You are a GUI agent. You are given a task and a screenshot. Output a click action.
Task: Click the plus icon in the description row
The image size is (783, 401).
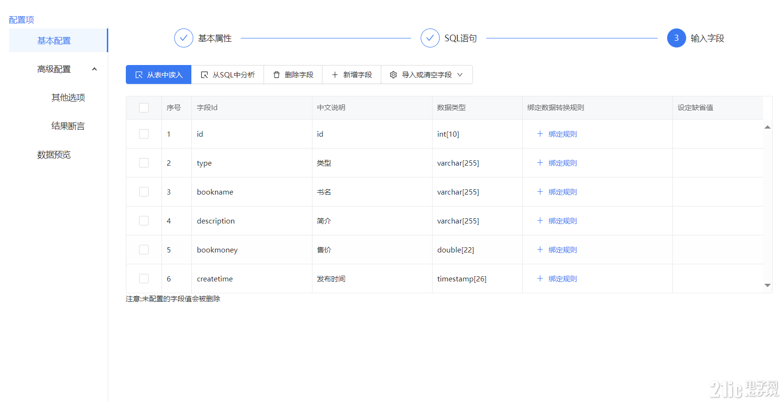[x=540, y=221]
